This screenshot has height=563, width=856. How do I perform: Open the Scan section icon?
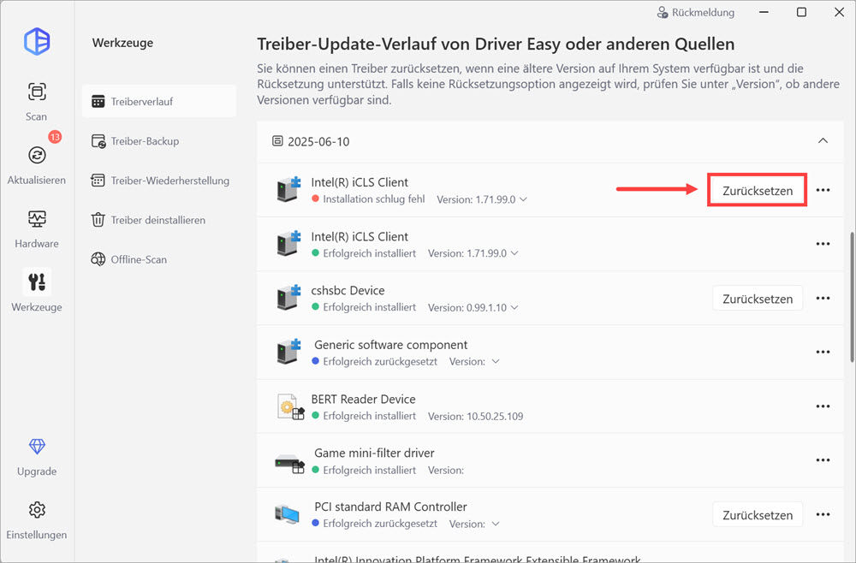coord(37,92)
